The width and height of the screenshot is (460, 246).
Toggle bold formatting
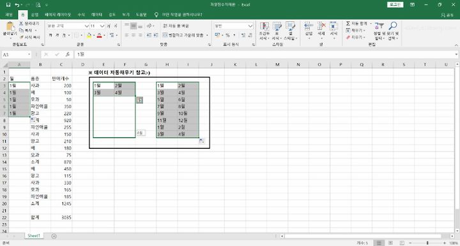pos(50,35)
